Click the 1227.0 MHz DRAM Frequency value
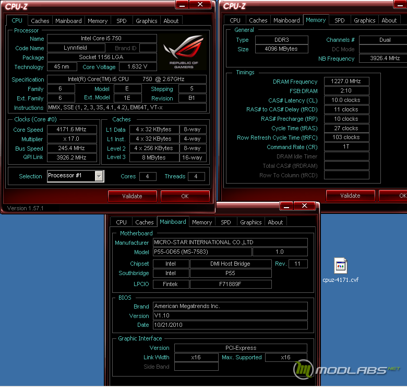 pyautogui.click(x=346, y=81)
